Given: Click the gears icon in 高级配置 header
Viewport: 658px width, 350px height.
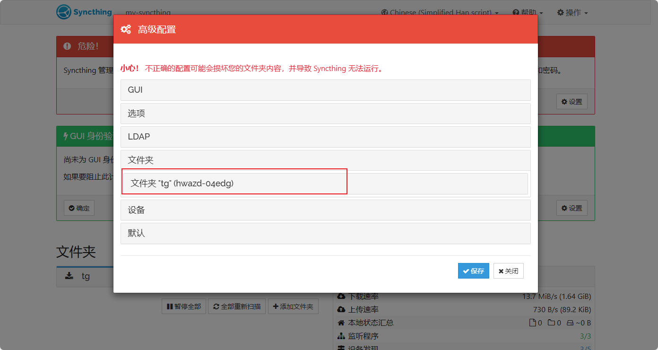Looking at the screenshot, I should (x=126, y=29).
